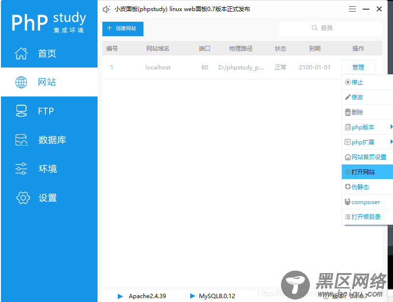
Task: Focus the 查找 search field
Action: [330, 29]
